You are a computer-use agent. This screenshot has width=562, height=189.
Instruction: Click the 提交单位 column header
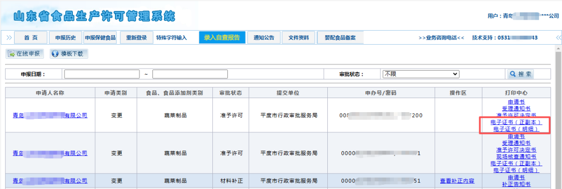click(288, 93)
